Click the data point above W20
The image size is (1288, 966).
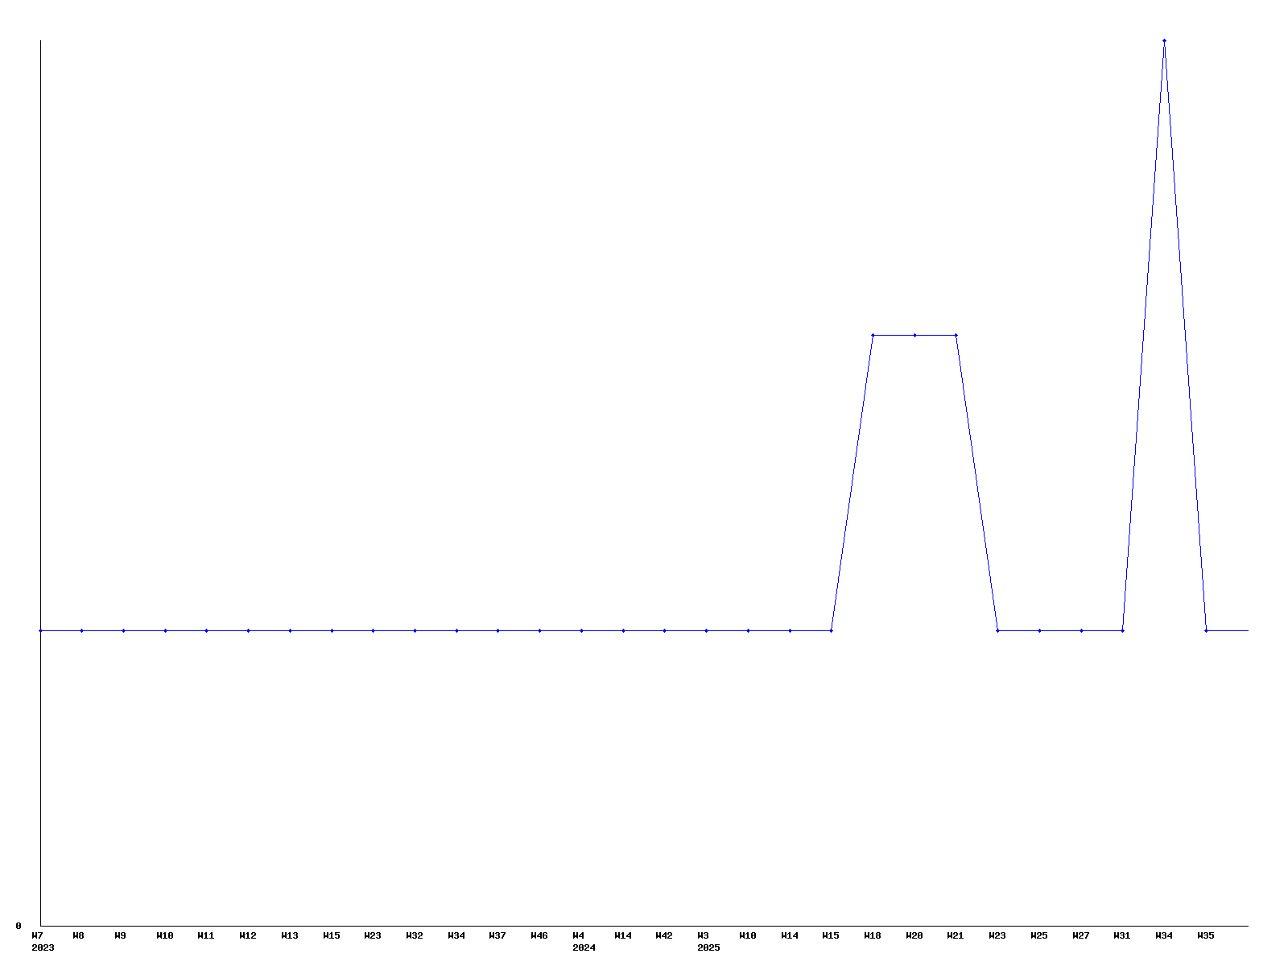914,335
